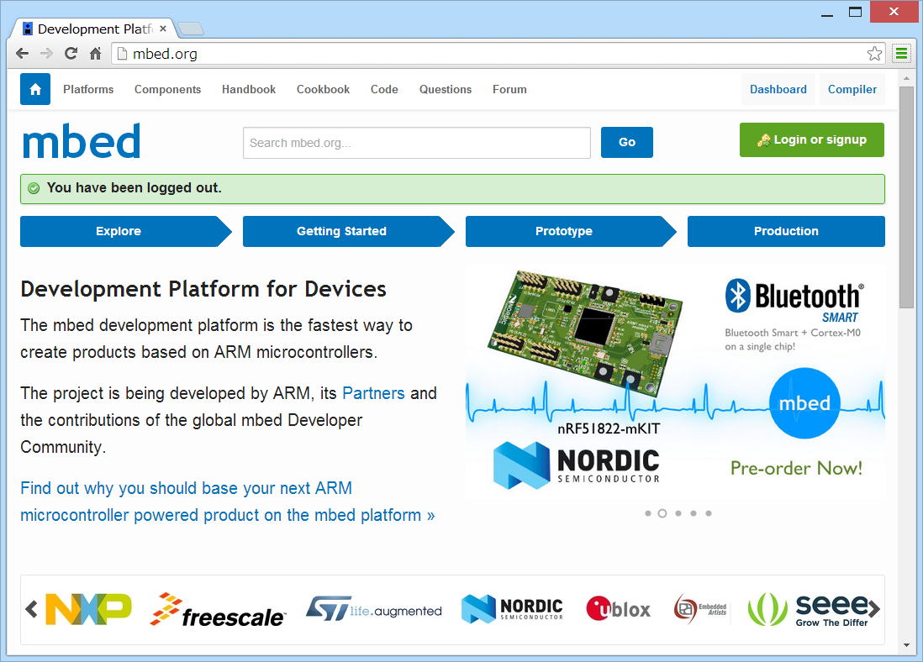Maximize the browser window

855,13
